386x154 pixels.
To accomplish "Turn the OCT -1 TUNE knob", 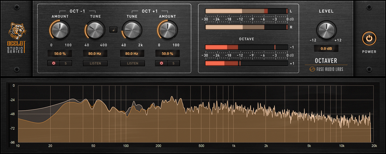I will pyautogui.click(x=95, y=30).
